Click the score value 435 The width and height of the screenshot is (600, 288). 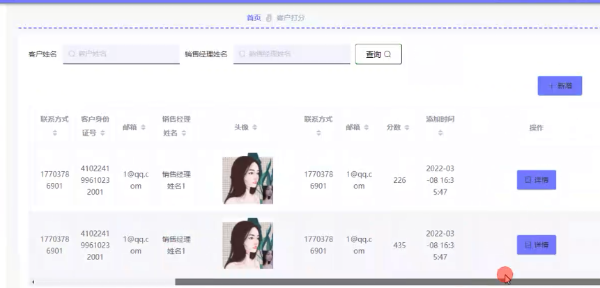pyautogui.click(x=399, y=246)
